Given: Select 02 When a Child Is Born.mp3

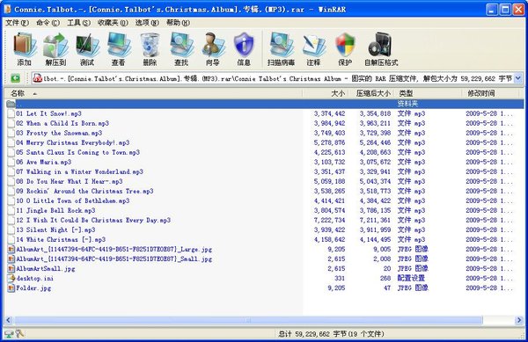Looking at the screenshot, I should 62,123.
